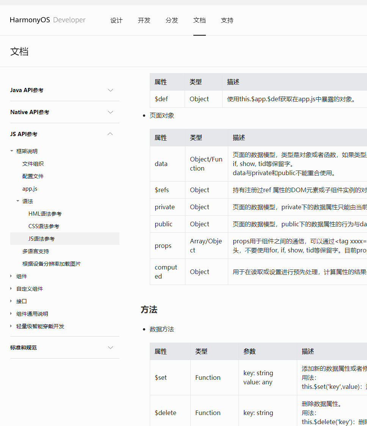367x426 pixels.
Task: Open the 文件组织 doc page
Action: [33, 164]
